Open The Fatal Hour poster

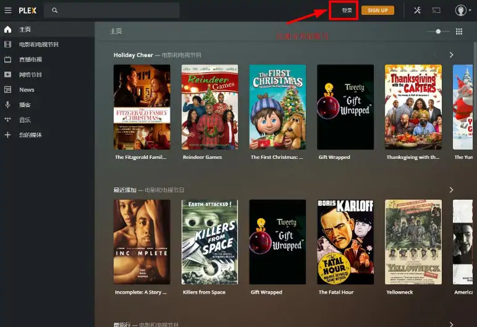tap(345, 242)
